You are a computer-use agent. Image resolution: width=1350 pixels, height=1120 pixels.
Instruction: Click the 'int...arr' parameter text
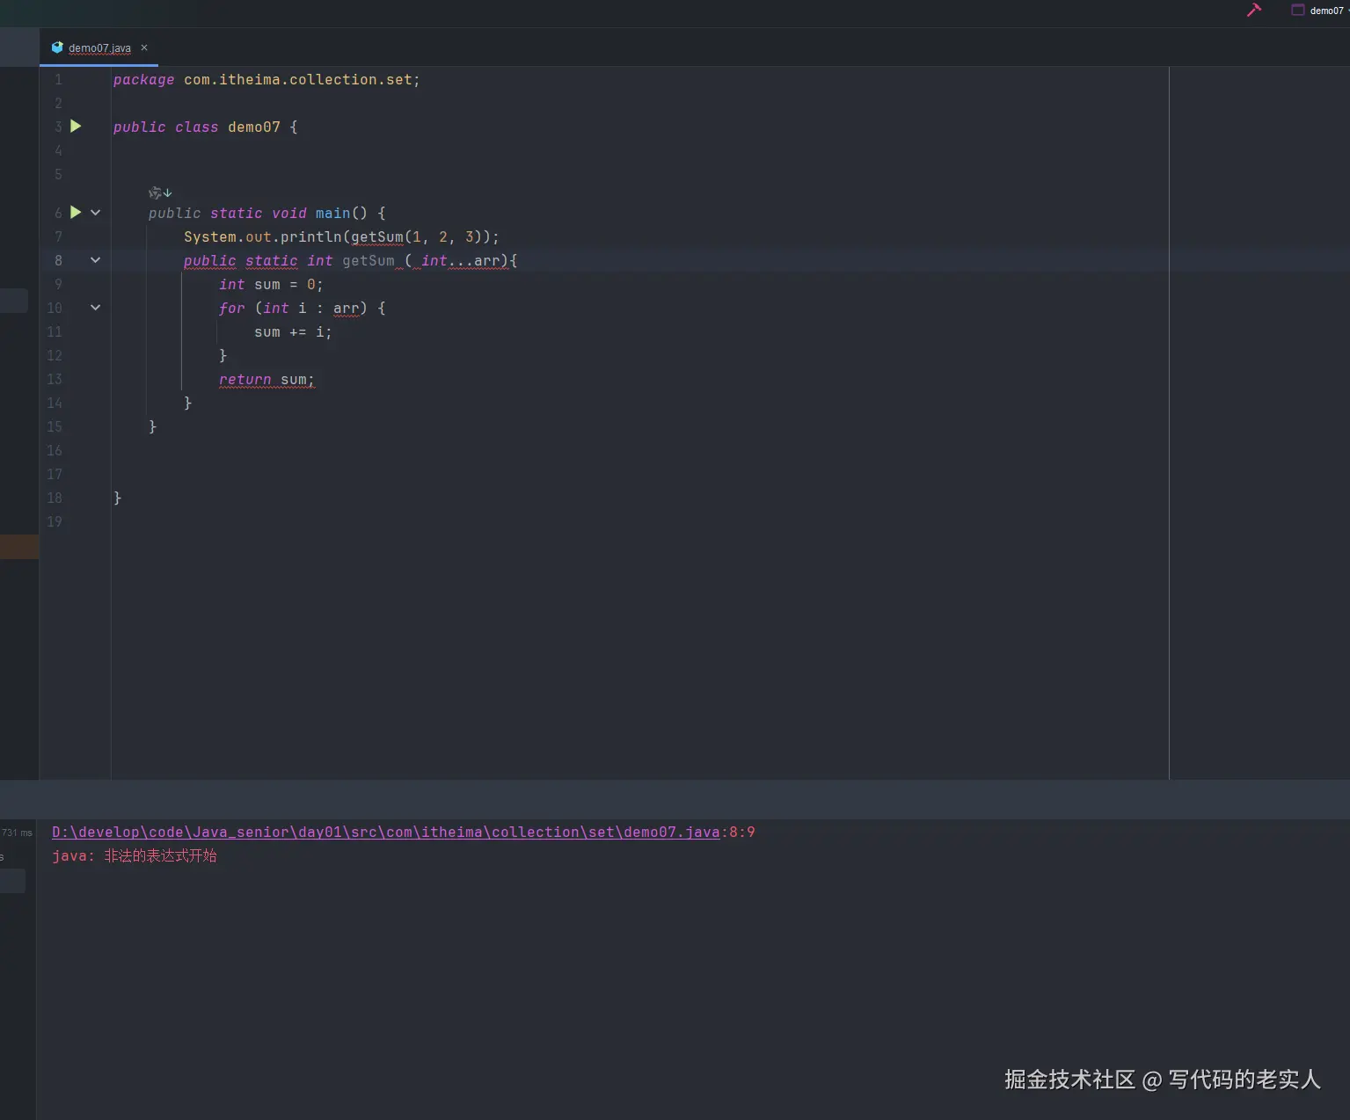coord(460,260)
